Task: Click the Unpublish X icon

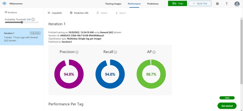Action: [x=49, y=13]
